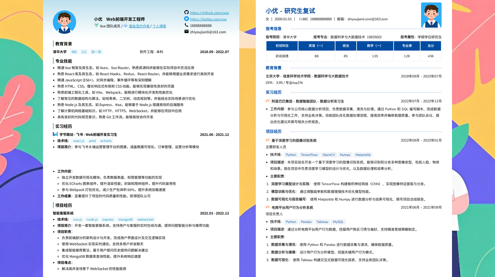The height and width of the screenshot is (277, 495).
Task: Click the mongodb tag
Action: coord(126,219)
